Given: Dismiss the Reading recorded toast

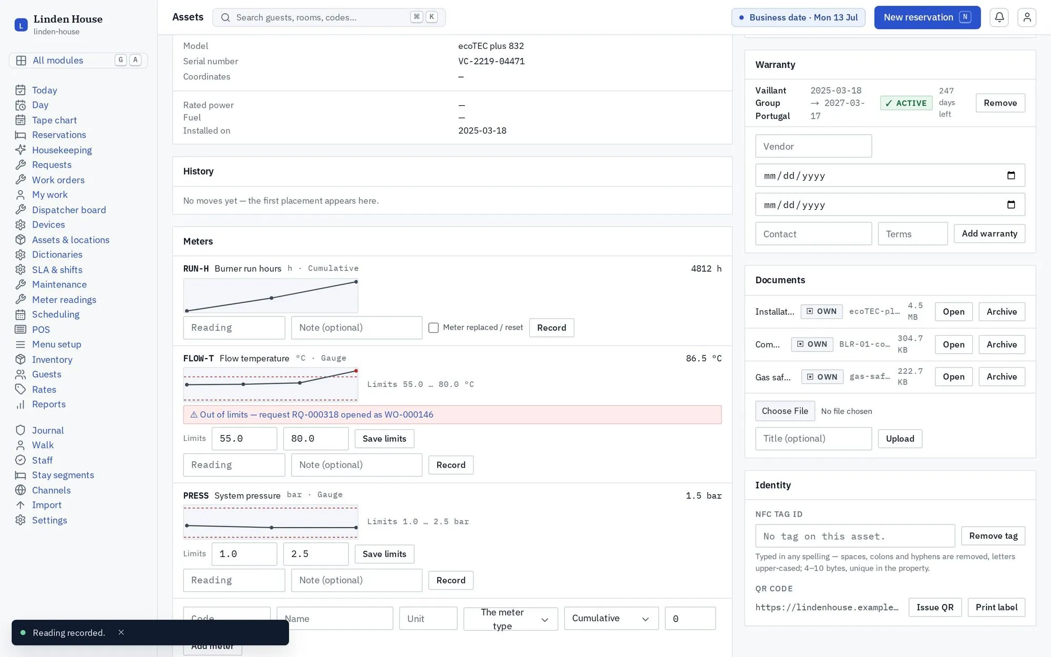Looking at the screenshot, I should tap(121, 632).
